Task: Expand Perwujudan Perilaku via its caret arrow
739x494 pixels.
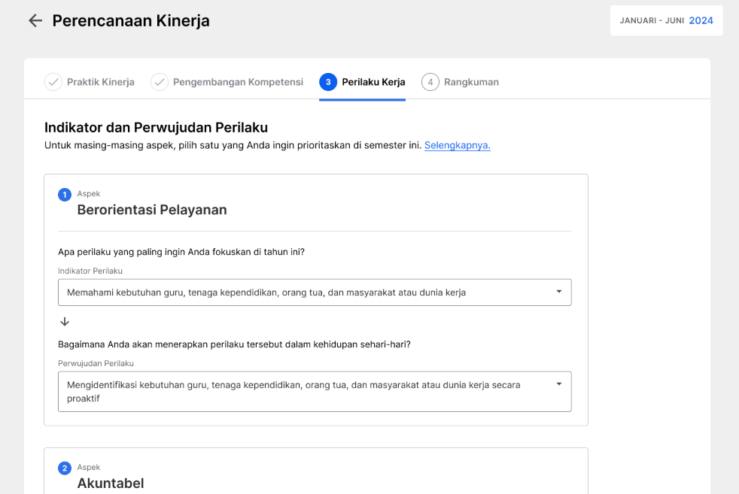Action: [x=559, y=384]
